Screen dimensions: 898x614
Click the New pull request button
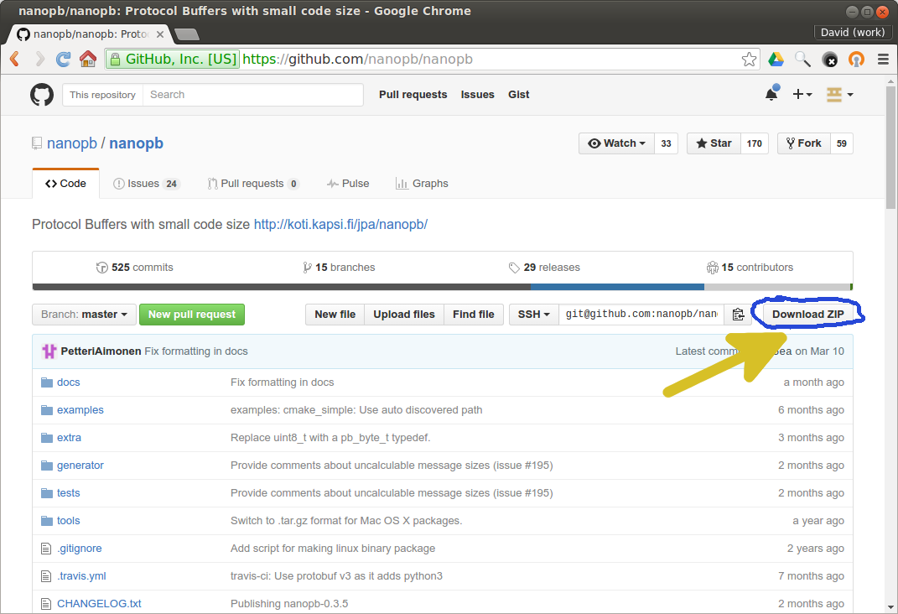coord(192,315)
